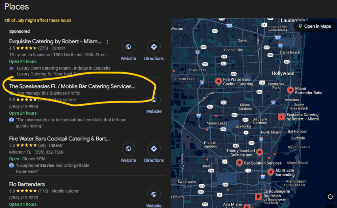Click Hollywood label on map
The image size is (337, 208).
283,74
